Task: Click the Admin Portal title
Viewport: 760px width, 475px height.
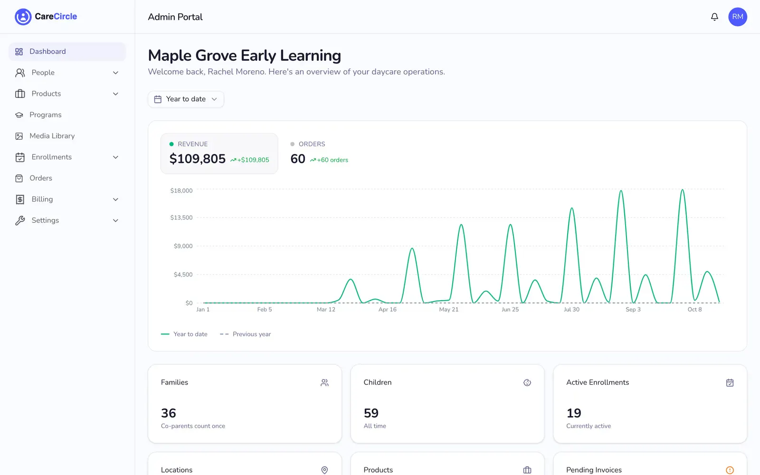Action: pyautogui.click(x=175, y=17)
